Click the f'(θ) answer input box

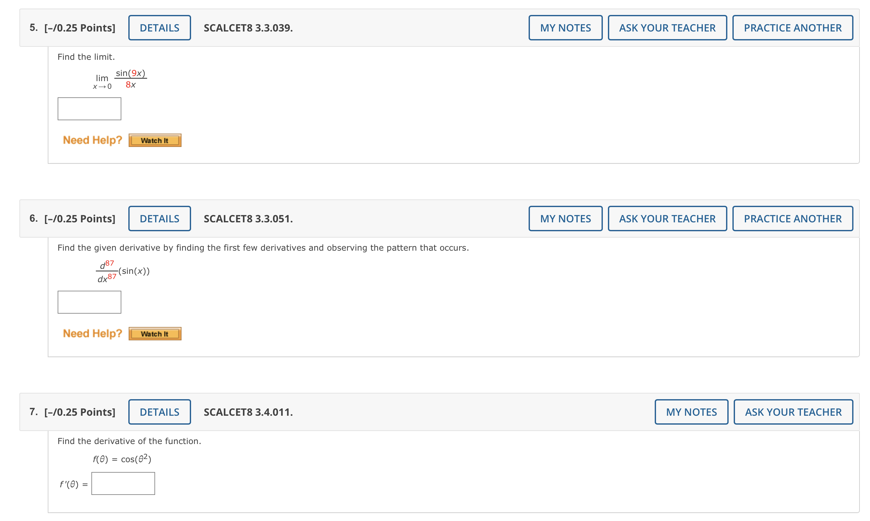pyautogui.click(x=123, y=483)
